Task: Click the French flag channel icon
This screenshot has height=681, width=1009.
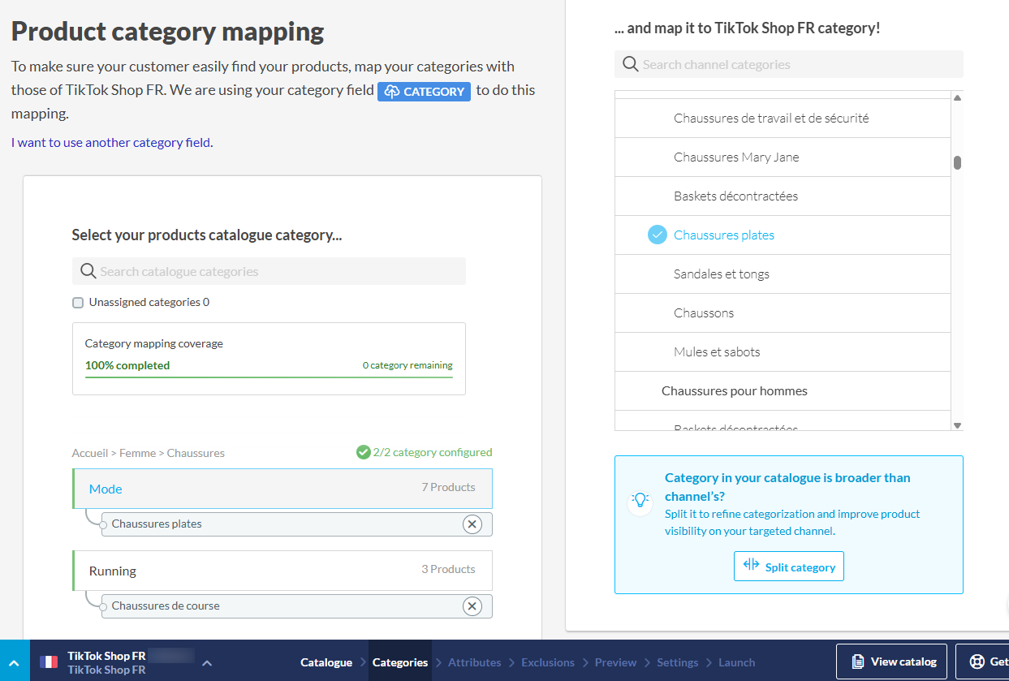Action: pyautogui.click(x=49, y=662)
